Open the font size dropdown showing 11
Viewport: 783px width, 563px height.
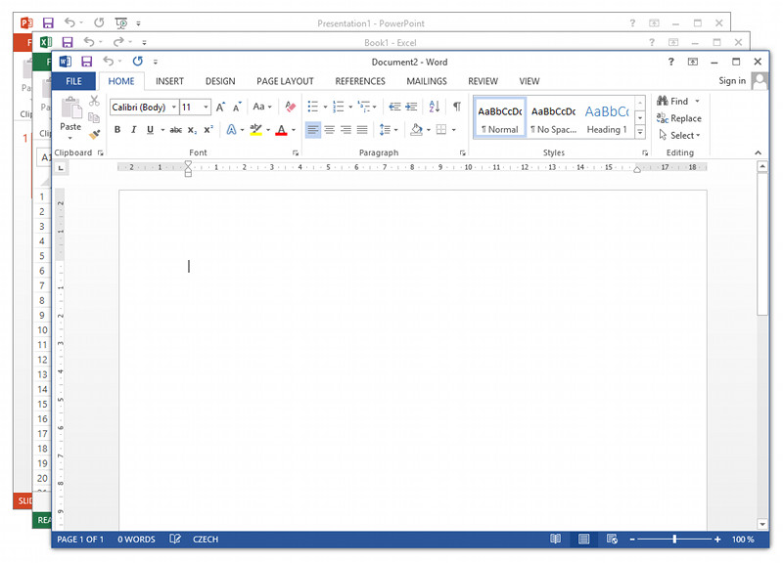(206, 107)
